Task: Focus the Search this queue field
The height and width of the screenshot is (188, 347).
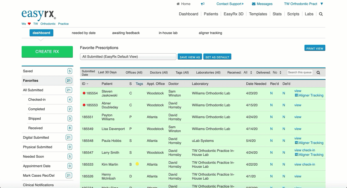Action: 300,72
